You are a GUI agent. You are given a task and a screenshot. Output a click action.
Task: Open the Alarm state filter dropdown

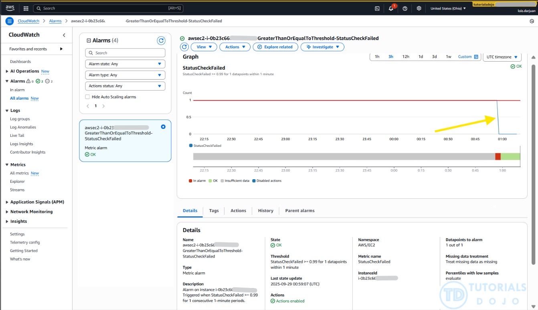(125, 64)
